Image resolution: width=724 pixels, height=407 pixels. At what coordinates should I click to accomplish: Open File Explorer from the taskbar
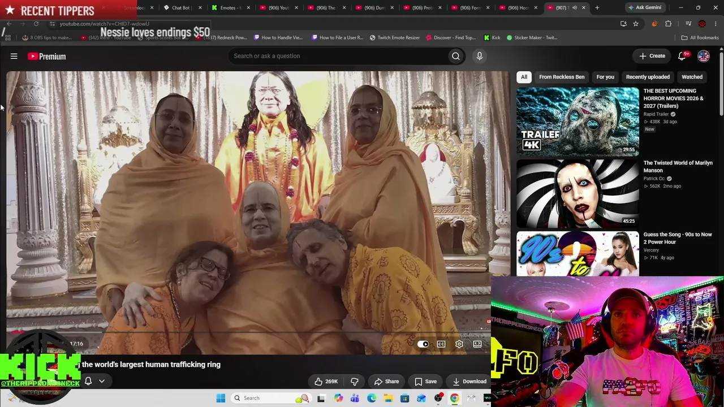tap(388, 398)
